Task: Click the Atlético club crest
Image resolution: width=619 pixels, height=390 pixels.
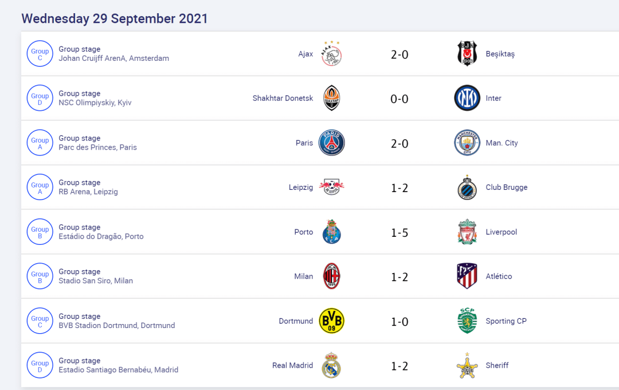Action: click(467, 276)
